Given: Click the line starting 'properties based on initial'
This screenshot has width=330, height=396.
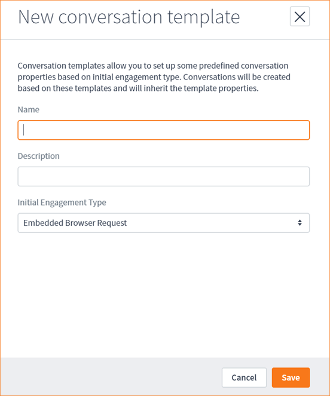Looking at the screenshot, I should click(x=154, y=77).
